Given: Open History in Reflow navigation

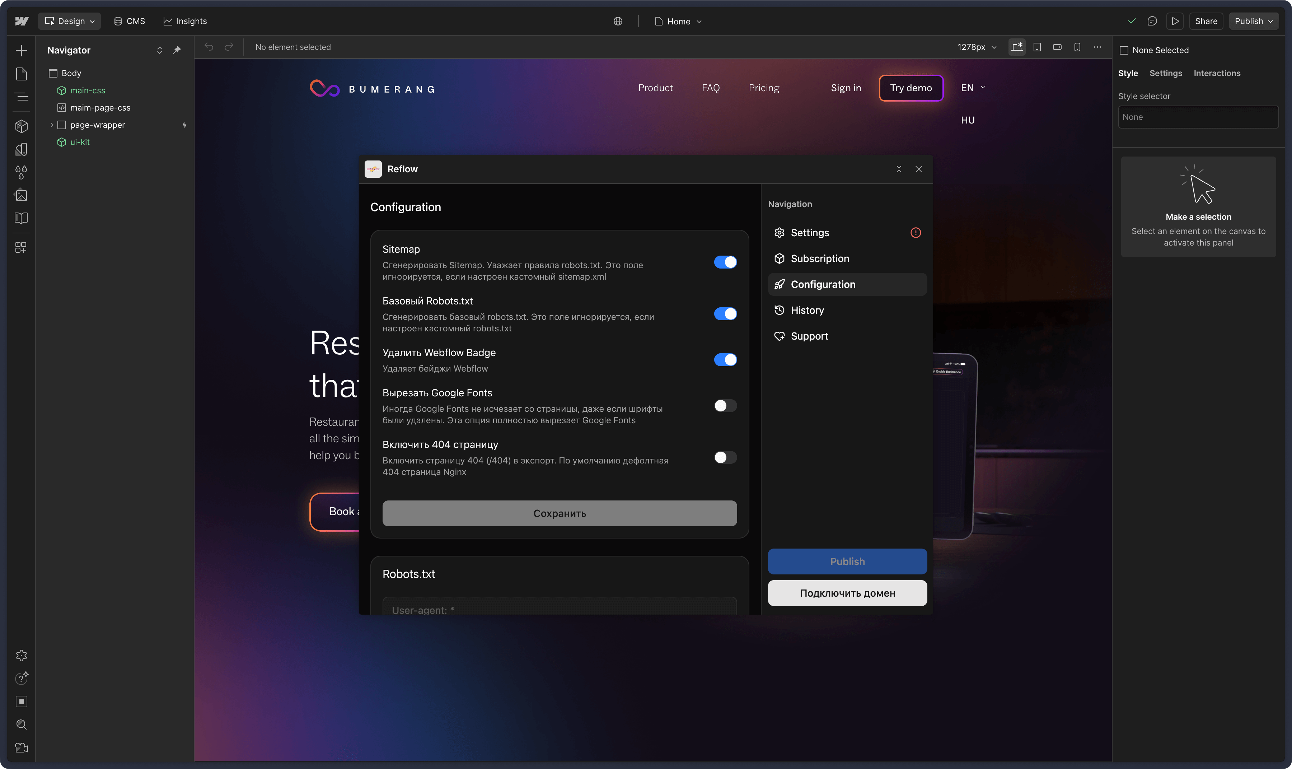Looking at the screenshot, I should [806, 311].
